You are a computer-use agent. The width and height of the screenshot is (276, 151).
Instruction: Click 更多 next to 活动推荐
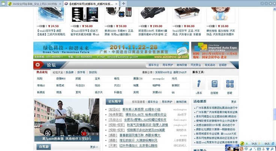tap(234, 102)
